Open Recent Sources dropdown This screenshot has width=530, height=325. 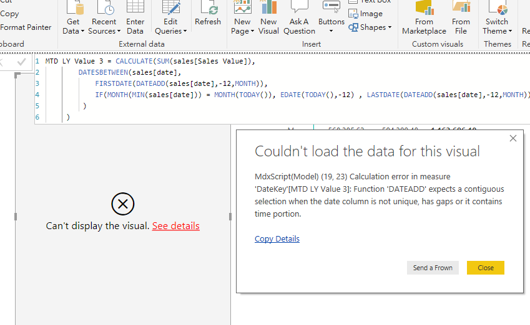[x=104, y=26]
